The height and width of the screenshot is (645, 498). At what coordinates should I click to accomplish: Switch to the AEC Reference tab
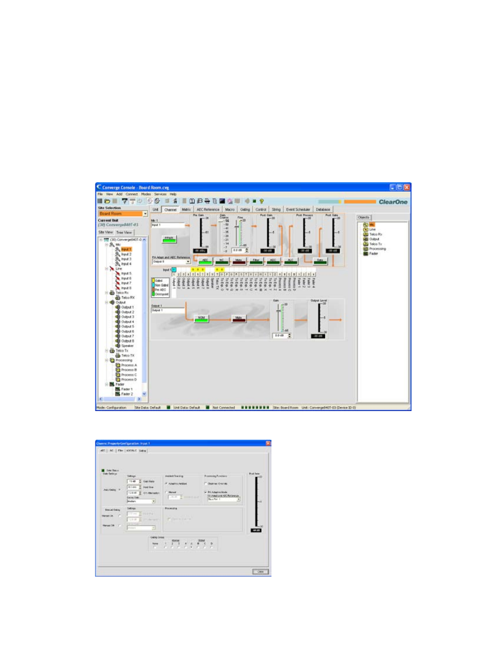(208, 209)
